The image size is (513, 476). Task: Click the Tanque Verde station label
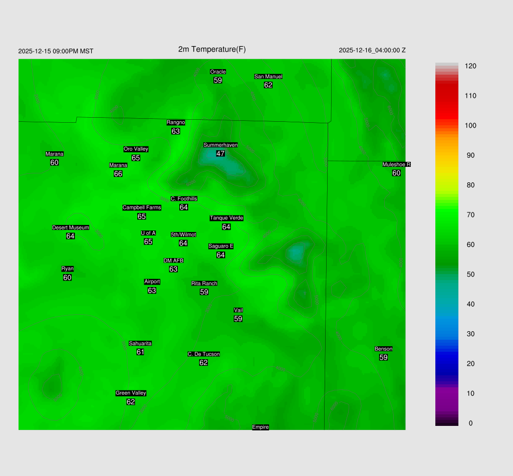tap(226, 218)
